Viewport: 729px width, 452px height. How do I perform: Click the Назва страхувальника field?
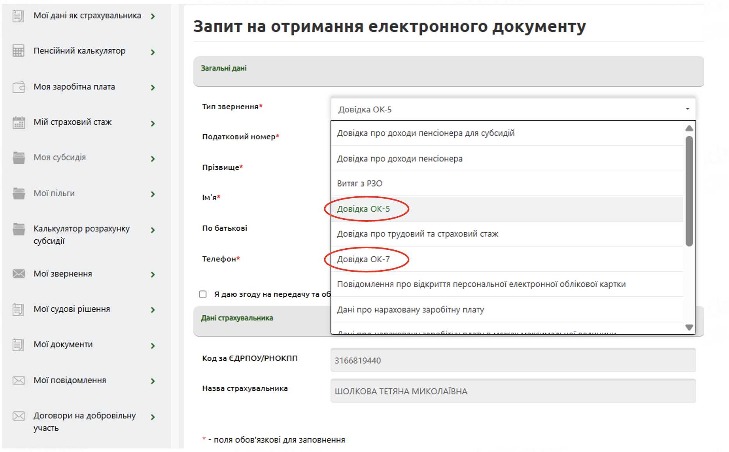(512, 391)
